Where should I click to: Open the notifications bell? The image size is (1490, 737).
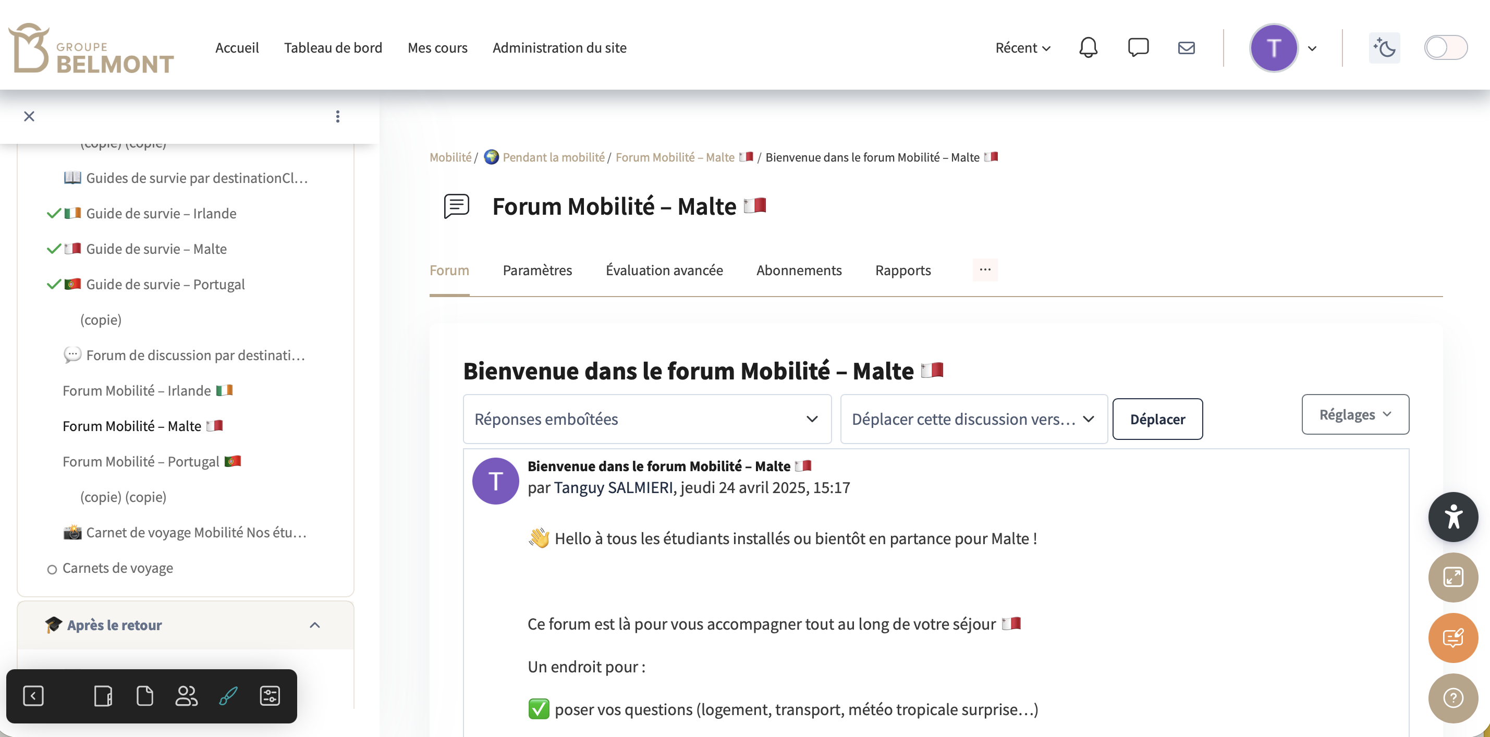pos(1088,47)
